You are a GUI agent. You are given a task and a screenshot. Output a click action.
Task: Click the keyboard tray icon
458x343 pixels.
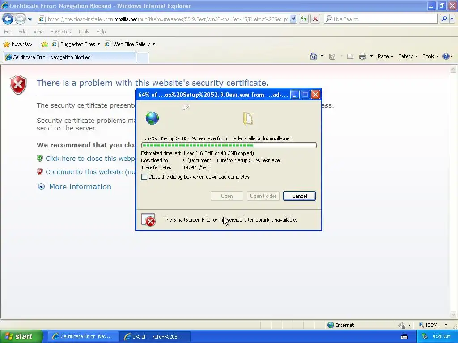pos(404,337)
